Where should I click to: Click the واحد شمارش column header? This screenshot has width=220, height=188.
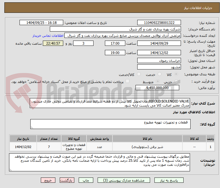99,139
